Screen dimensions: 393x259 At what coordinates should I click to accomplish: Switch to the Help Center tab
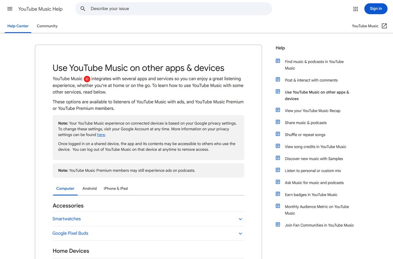[x=18, y=26]
